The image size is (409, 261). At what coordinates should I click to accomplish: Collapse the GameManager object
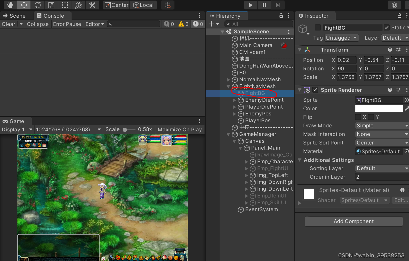228,134
